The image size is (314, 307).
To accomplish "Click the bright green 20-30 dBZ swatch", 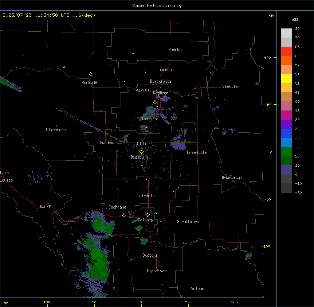I will click(x=286, y=152).
